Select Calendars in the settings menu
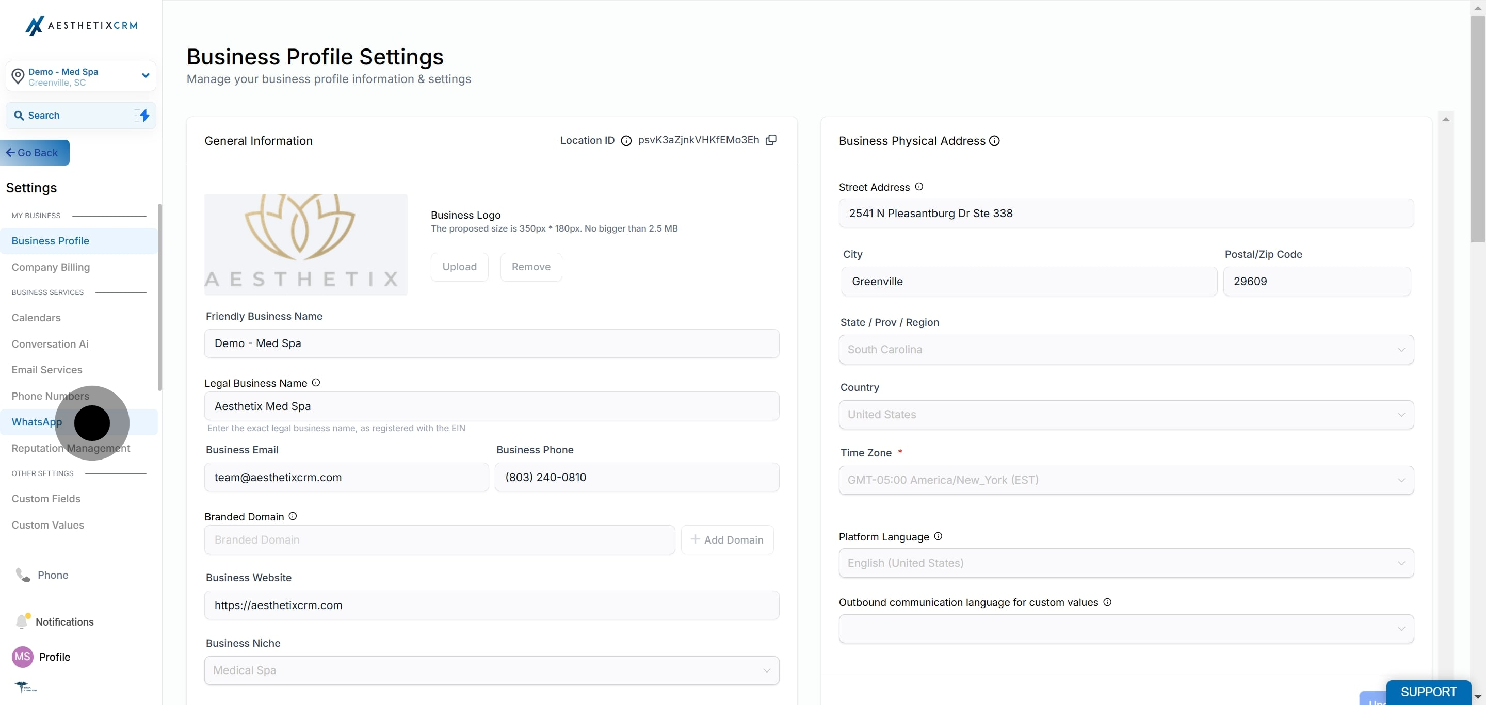This screenshot has height=705, width=1486. click(x=36, y=318)
